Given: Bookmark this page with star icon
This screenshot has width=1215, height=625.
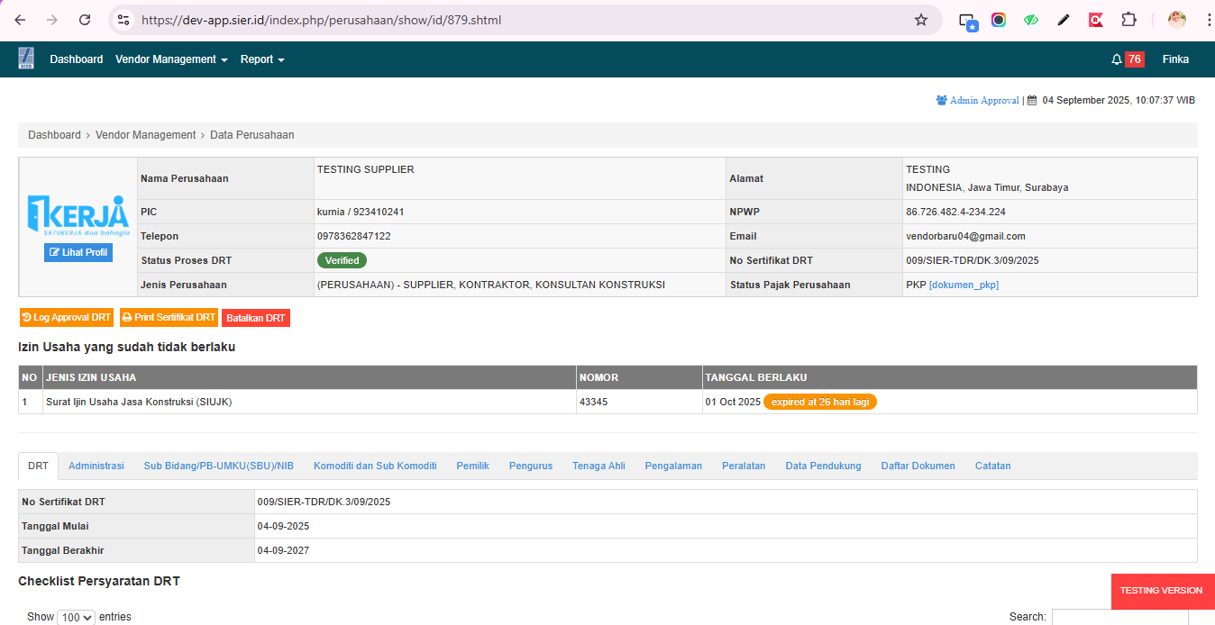Looking at the screenshot, I should [920, 20].
